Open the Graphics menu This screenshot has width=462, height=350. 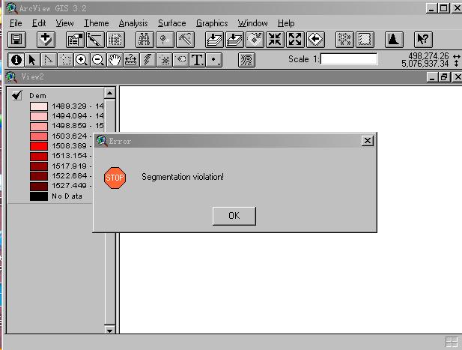212,23
